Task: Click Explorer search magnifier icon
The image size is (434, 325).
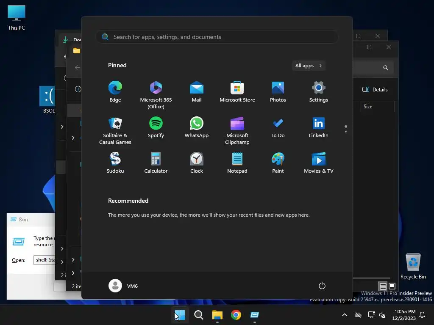Action: [x=386, y=68]
